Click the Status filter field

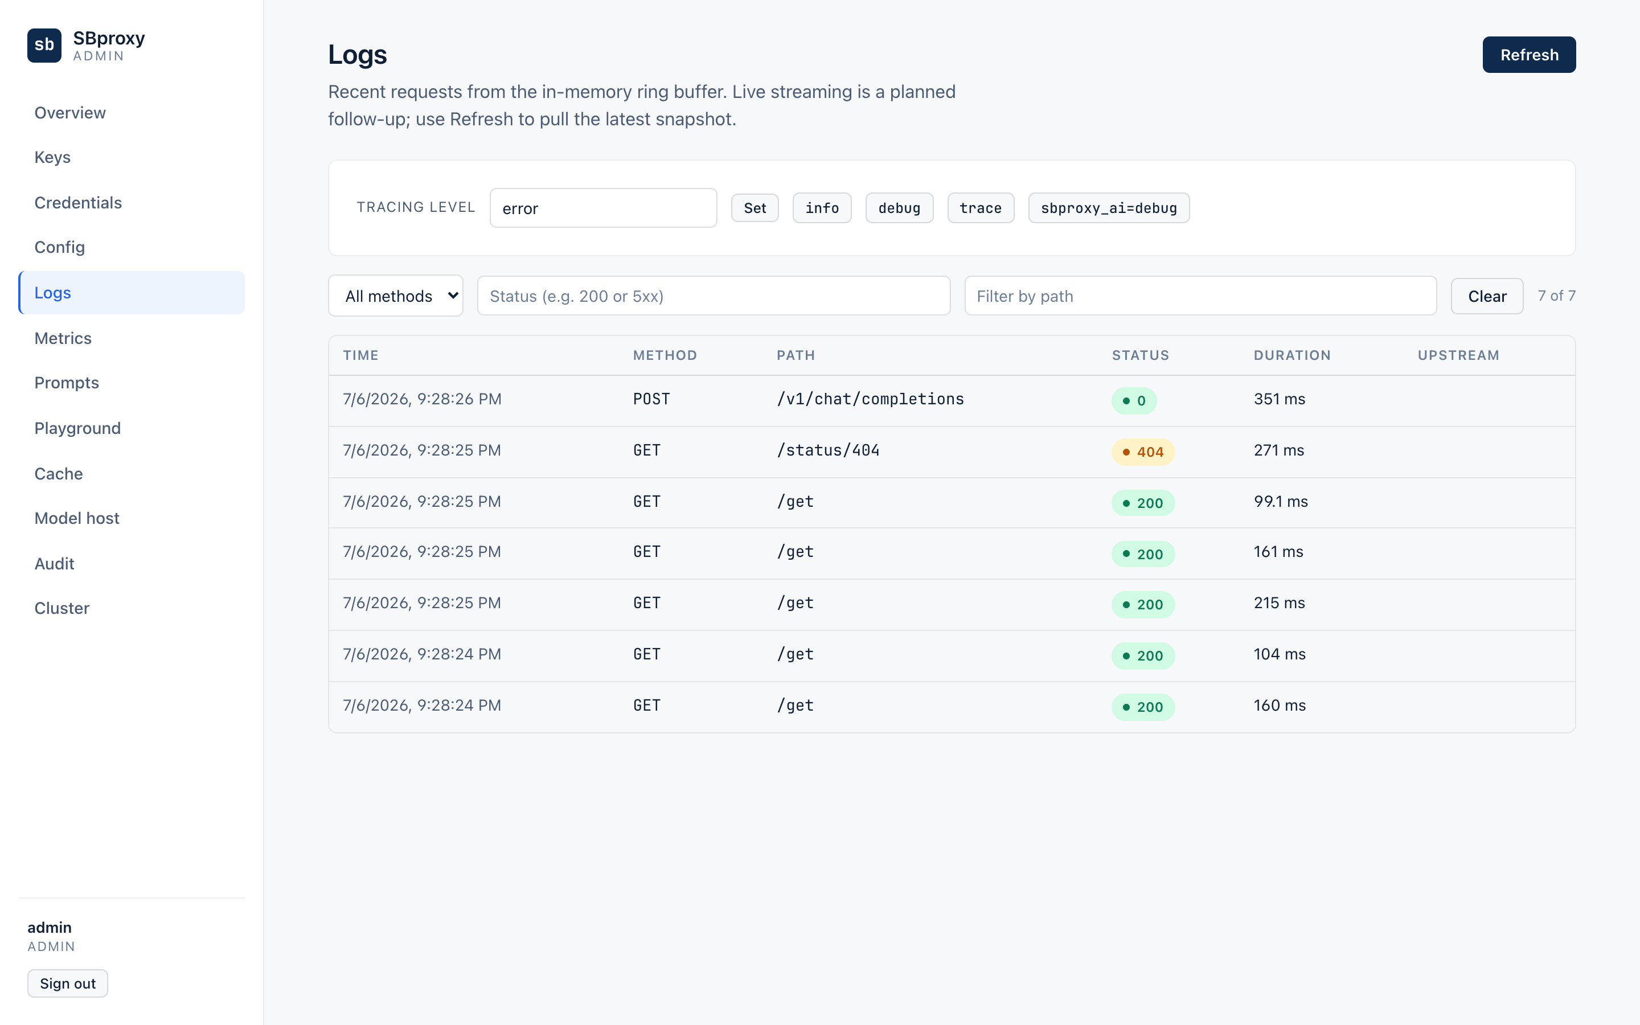714,296
